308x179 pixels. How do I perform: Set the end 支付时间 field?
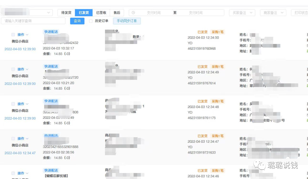point(196,13)
